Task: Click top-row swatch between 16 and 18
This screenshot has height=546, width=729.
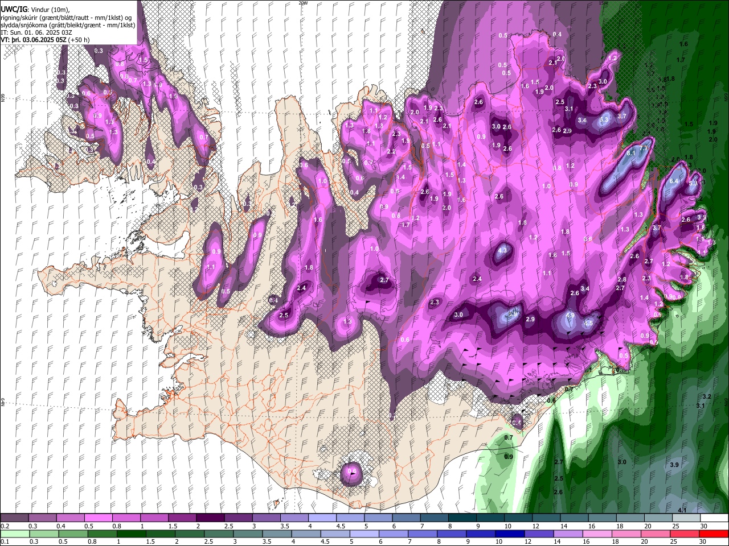Action: point(603,518)
